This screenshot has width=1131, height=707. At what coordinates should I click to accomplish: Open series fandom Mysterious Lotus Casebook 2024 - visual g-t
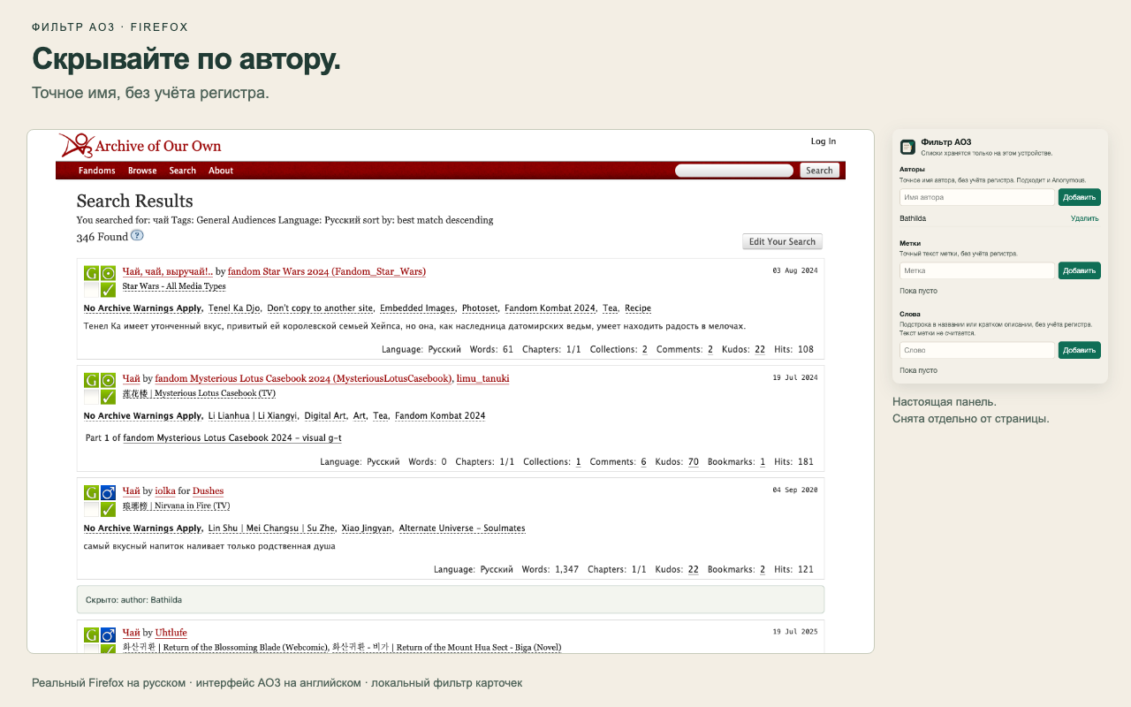232,438
